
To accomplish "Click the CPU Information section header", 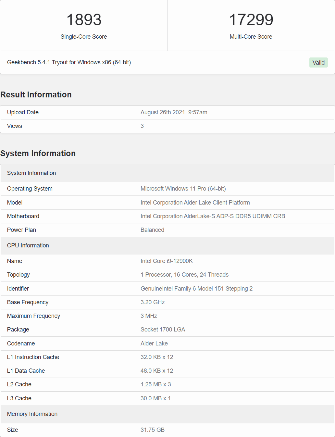I will click(28, 245).
